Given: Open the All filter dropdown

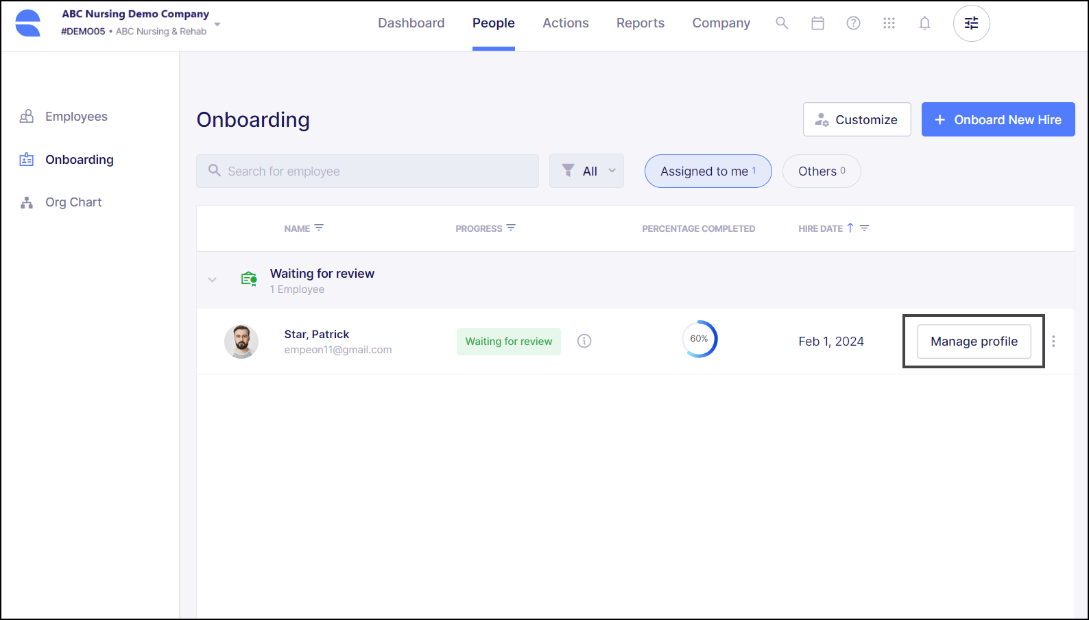Looking at the screenshot, I should coord(587,171).
